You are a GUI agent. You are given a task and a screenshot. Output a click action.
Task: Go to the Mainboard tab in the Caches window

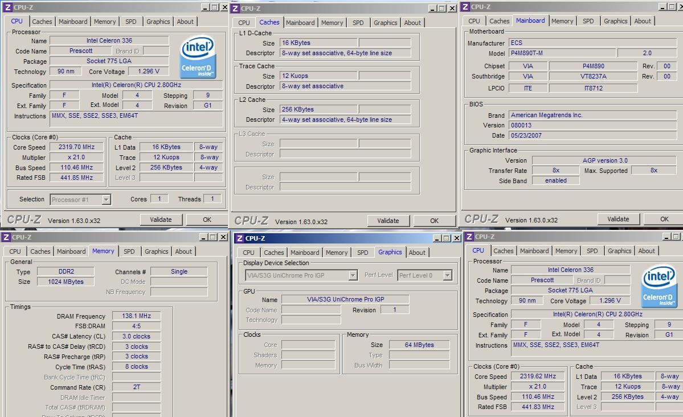pyautogui.click(x=300, y=23)
